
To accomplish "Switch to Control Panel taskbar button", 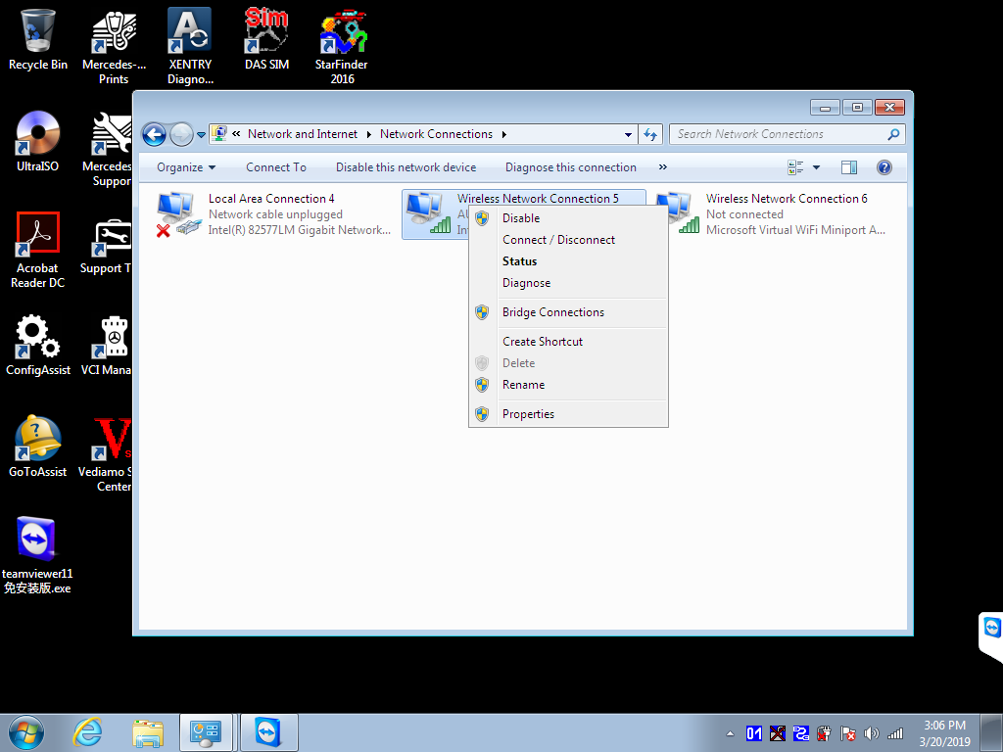I will 206,732.
